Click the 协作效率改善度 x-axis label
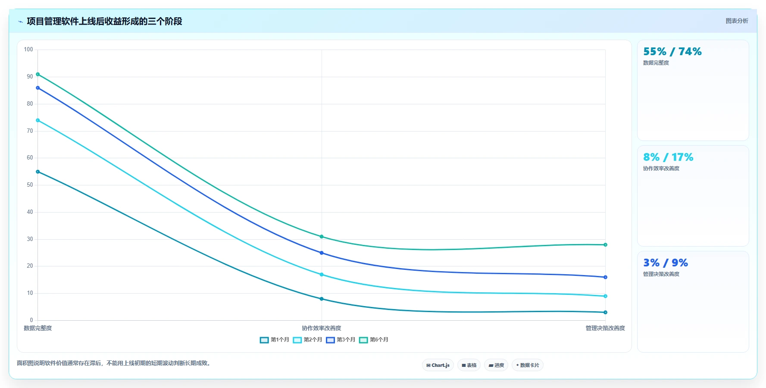Viewport: 766px width, 388px height. 322,328
